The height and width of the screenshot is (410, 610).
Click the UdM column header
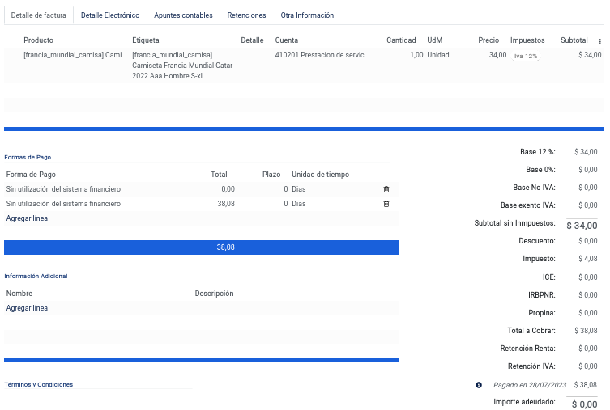click(434, 40)
